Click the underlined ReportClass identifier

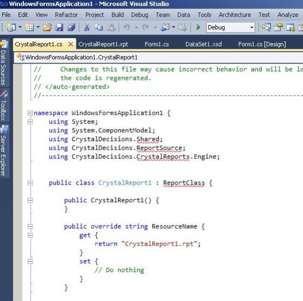click(184, 183)
